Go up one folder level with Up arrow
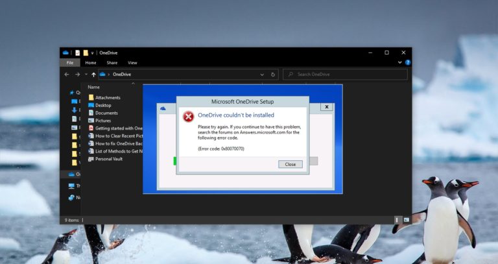 [93, 75]
